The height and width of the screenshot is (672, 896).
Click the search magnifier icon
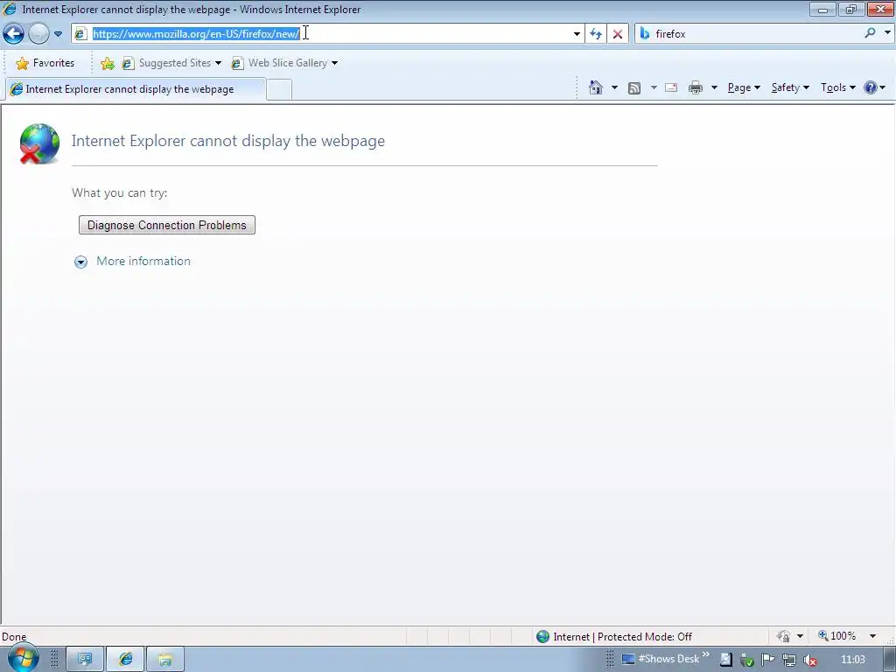(x=870, y=33)
